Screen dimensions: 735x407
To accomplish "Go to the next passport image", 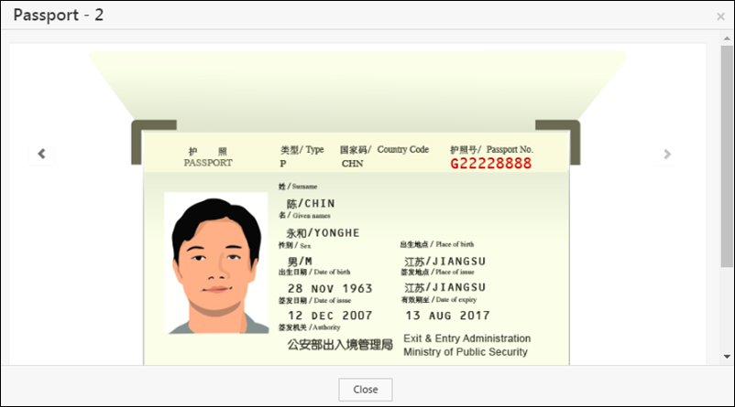I will tap(667, 154).
